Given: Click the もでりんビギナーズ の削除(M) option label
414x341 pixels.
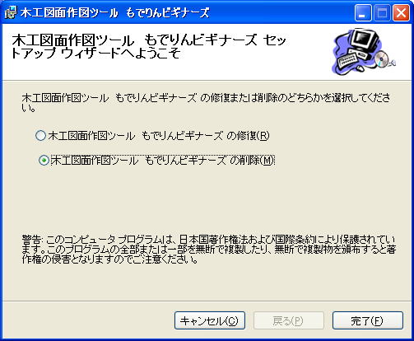Looking at the screenshot, I should [163, 161].
